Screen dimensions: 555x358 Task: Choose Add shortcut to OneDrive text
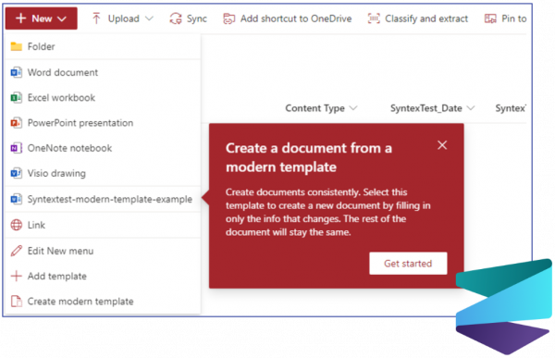(x=296, y=19)
